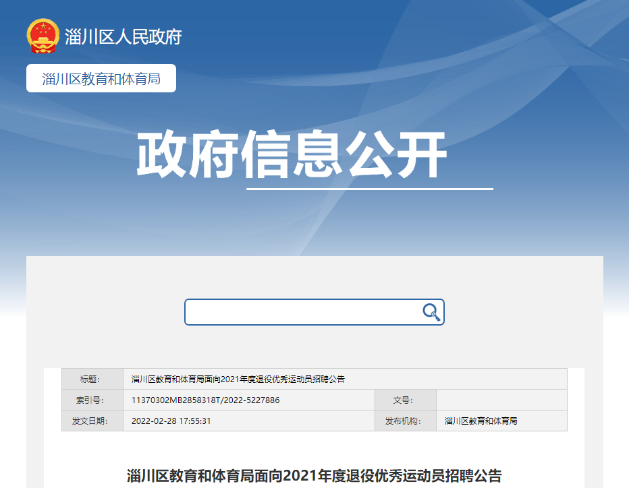Select the 发文日期 label cell
Viewport: 629px width, 488px height.
click(x=92, y=421)
